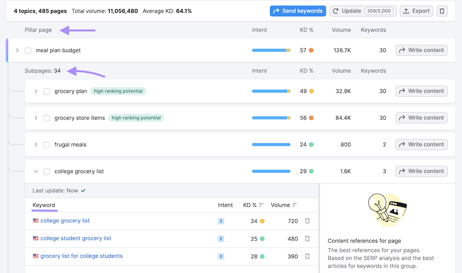Expand the 'meal plan budget' pillar page row
Image resolution: width=462 pixels, height=273 pixels.
tap(17, 50)
